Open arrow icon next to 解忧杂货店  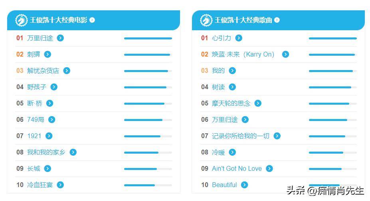(67, 70)
